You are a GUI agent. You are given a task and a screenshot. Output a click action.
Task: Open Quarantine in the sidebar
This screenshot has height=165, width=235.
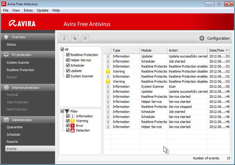point(15,127)
